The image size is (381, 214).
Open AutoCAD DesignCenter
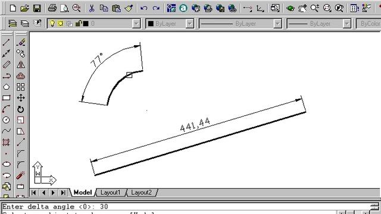(x=355, y=8)
